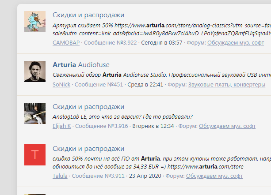Go to SoNick's profile link

point(61,85)
